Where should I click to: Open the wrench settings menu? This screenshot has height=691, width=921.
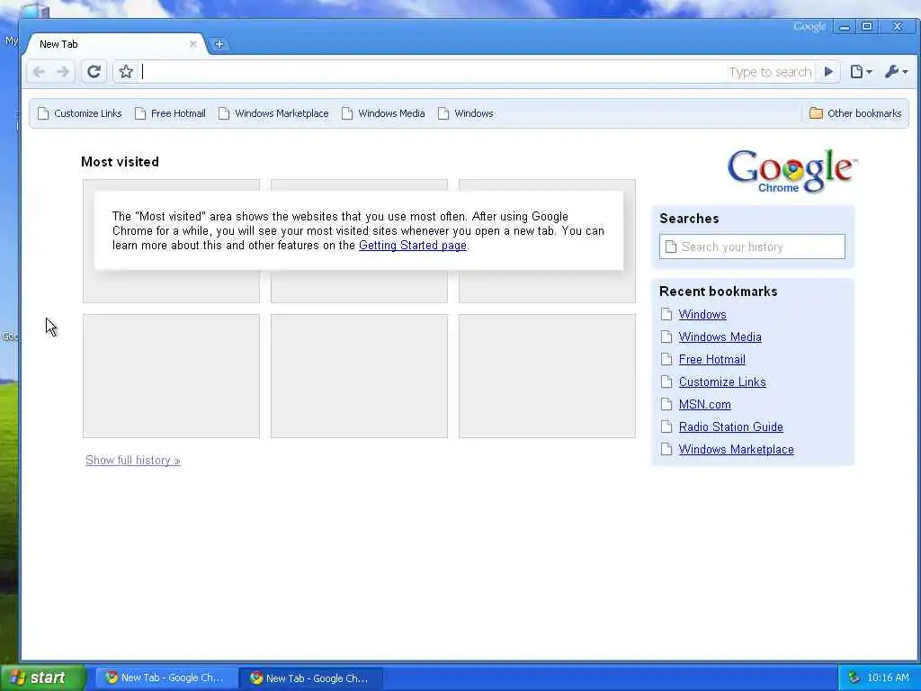point(897,72)
